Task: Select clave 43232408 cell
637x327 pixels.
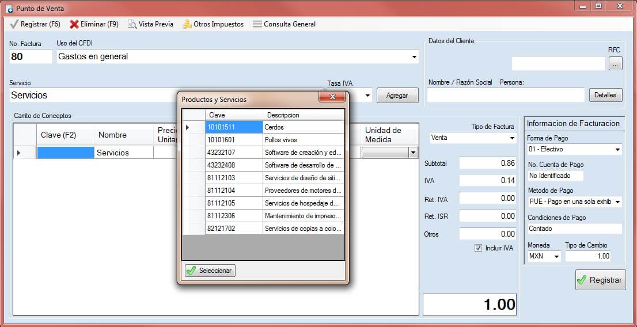Action: 234,165
